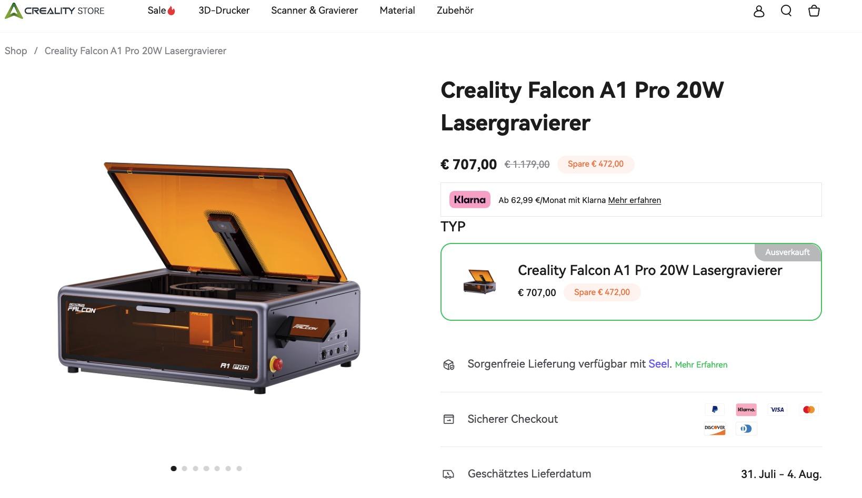Click the main laser engraver product image
The height and width of the screenshot is (498, 862).
pyautogui.click(x=209, y=278)
